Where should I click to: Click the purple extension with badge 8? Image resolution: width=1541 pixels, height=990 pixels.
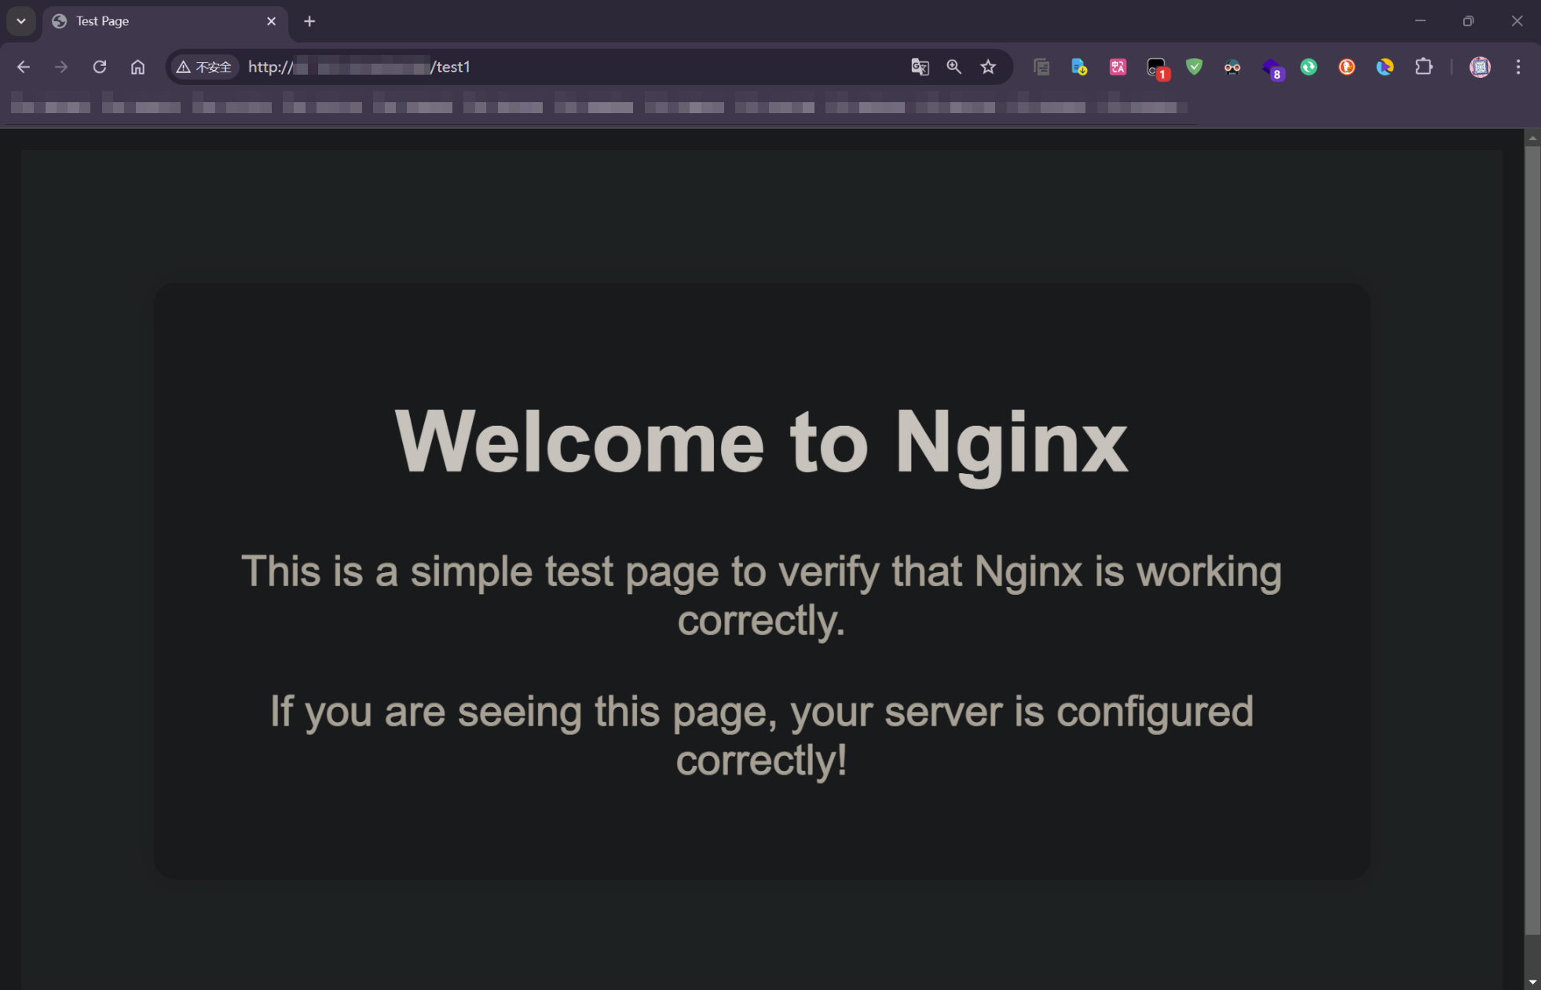click(x=1271, y=68)
